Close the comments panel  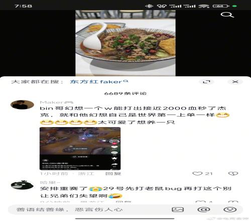235,82
